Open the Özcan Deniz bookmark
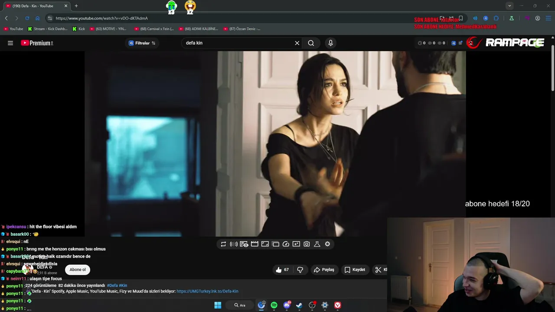Image resolution: width=555 pixels, height=312 pixels. 242,29
